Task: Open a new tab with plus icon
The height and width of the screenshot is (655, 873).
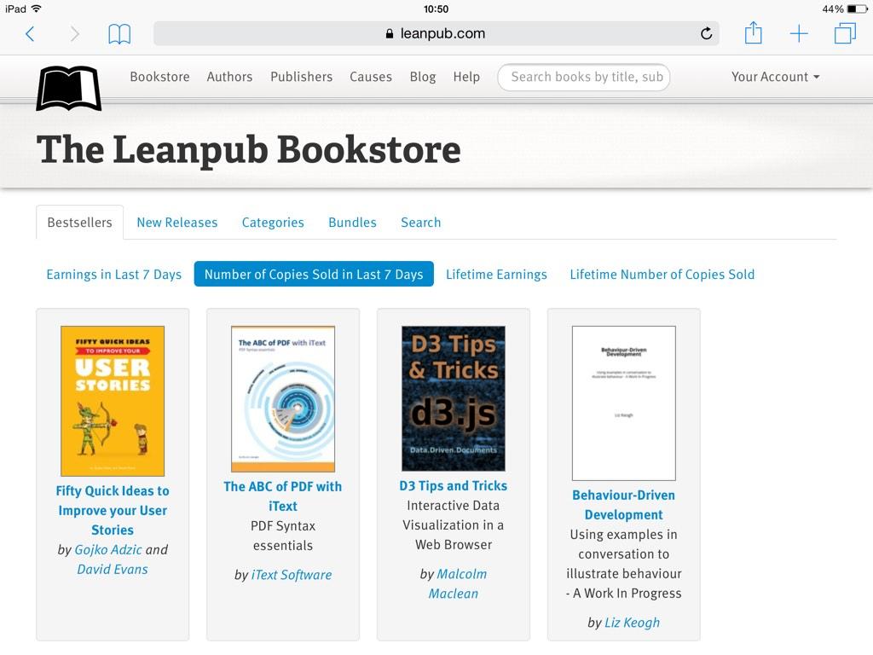Action: pyautogui.click(x=798, y=33)
